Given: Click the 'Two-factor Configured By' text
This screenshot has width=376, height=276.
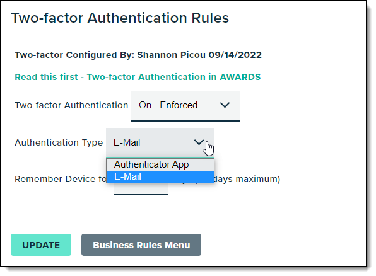Looking at the screenshot, I should [74, 55].
